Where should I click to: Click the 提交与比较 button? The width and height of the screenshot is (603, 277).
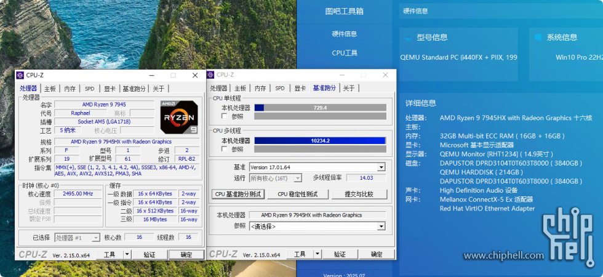pyautogui.click(x=359, y=195)
